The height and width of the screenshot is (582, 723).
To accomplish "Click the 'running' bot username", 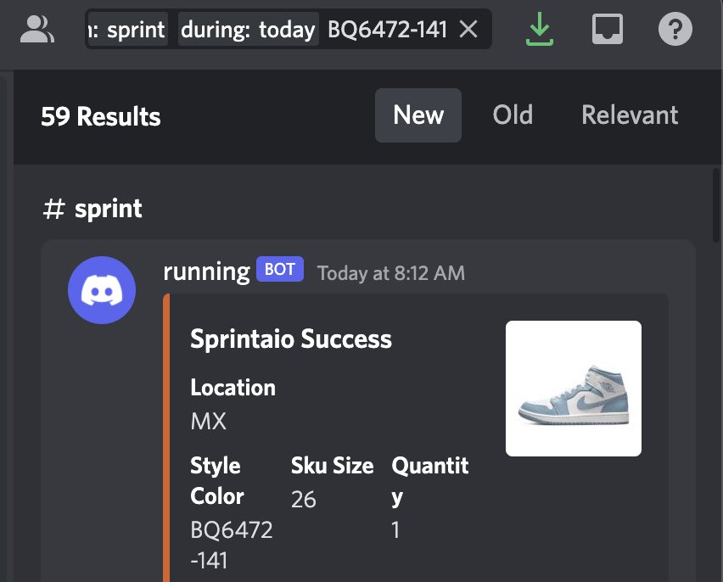I will [x=206, y=271].
